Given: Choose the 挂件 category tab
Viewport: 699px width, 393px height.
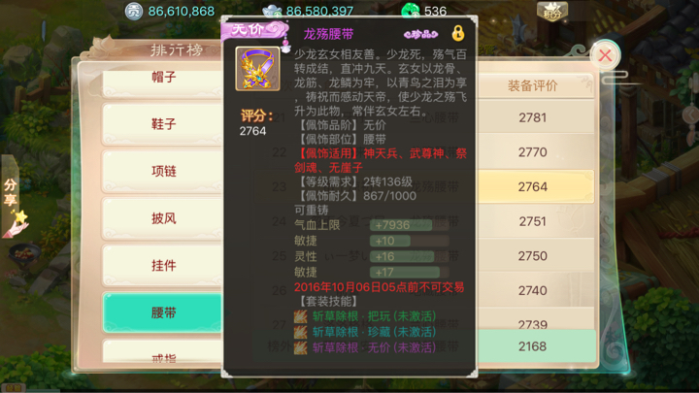Looking at the screenshot, I should (x=163, y=266).
